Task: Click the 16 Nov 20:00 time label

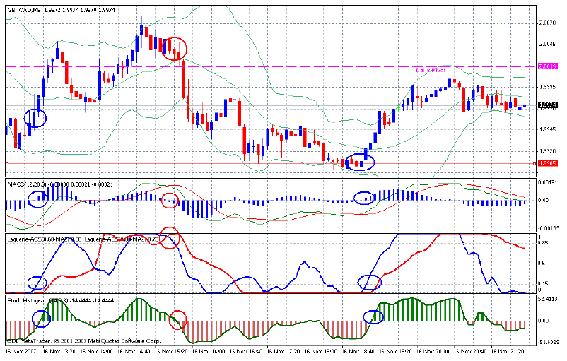Action: coord(433,351)
